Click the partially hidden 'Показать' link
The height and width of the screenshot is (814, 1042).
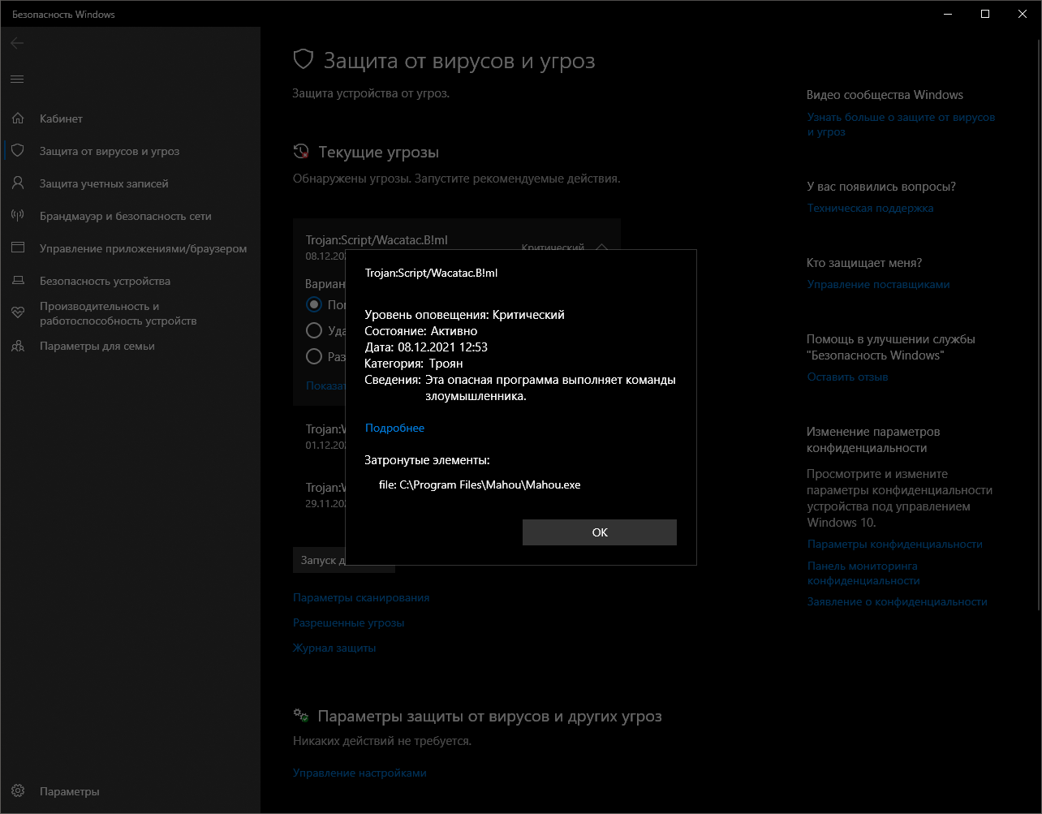325,385
